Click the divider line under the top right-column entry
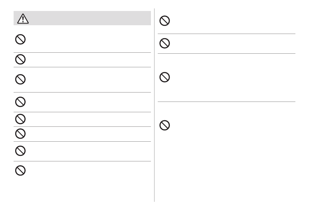This screenshot has height=217, width=309. [x=226, y=34]
